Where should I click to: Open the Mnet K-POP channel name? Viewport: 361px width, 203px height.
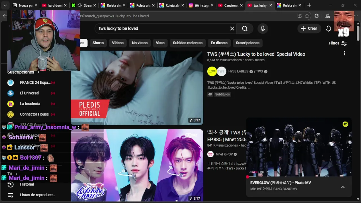coord(224,154)
